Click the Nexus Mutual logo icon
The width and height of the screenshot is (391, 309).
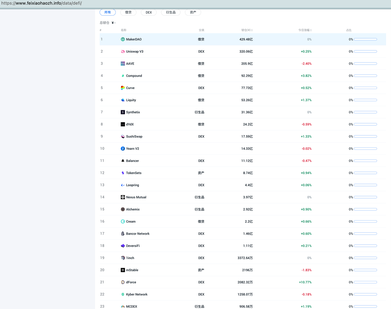(x=123, y=197)
